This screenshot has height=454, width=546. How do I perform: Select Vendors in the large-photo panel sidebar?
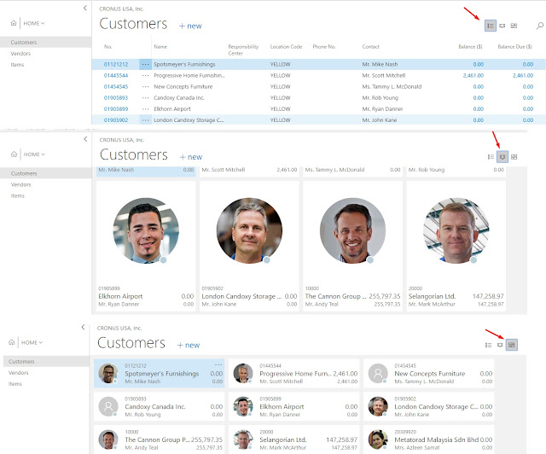coord(20,184)
